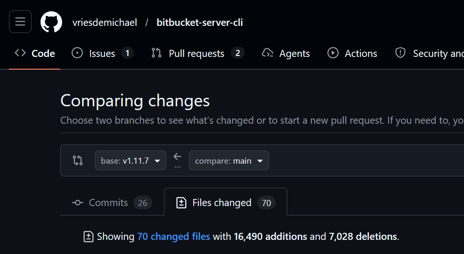Click the Code angle-brackets icon

[20, 53]
